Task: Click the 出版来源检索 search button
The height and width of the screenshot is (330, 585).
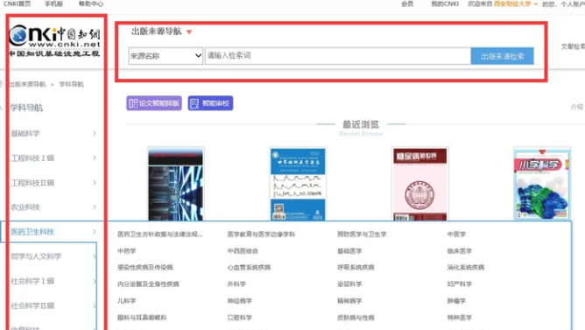Action: point(502,56)
